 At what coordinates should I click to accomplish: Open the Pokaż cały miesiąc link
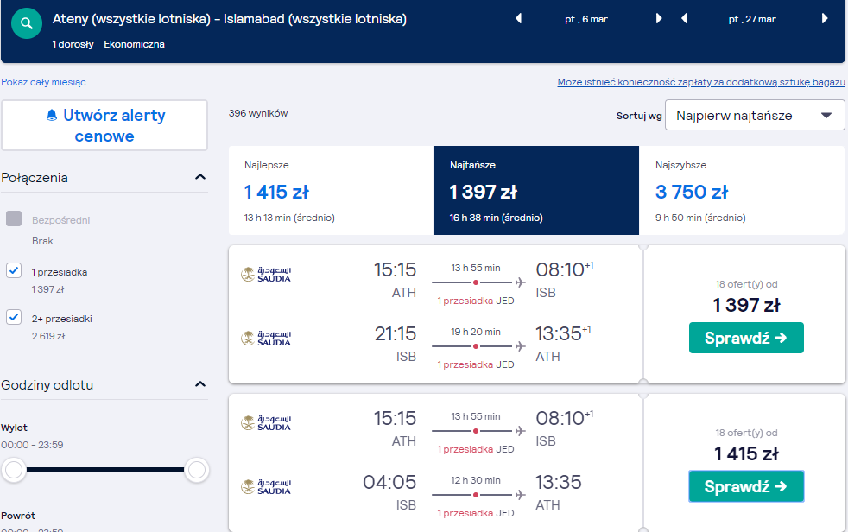[x=43, y=82]
